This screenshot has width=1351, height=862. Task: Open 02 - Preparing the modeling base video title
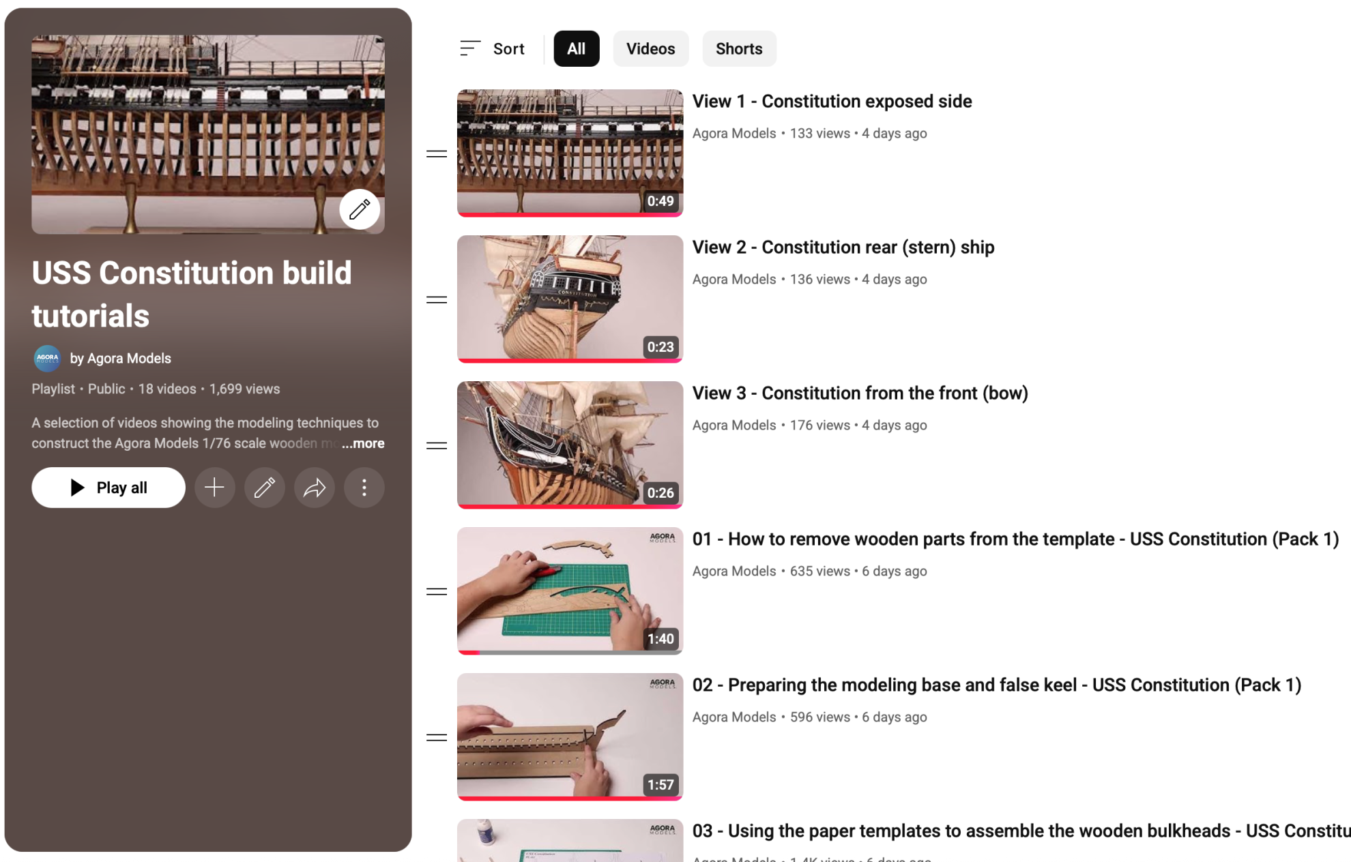(997, 685)
